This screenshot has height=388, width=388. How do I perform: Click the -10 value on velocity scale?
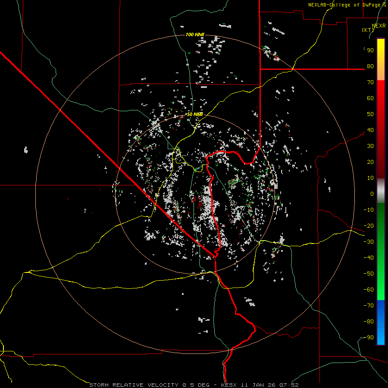click(x=369, y=210)
